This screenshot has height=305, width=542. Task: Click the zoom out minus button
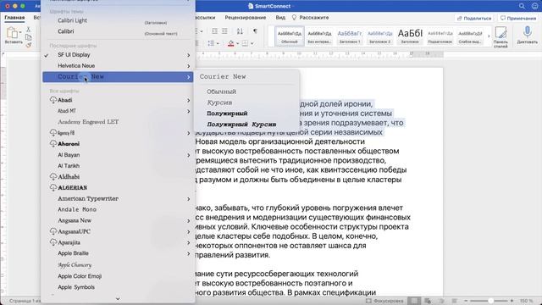point(466,301)
